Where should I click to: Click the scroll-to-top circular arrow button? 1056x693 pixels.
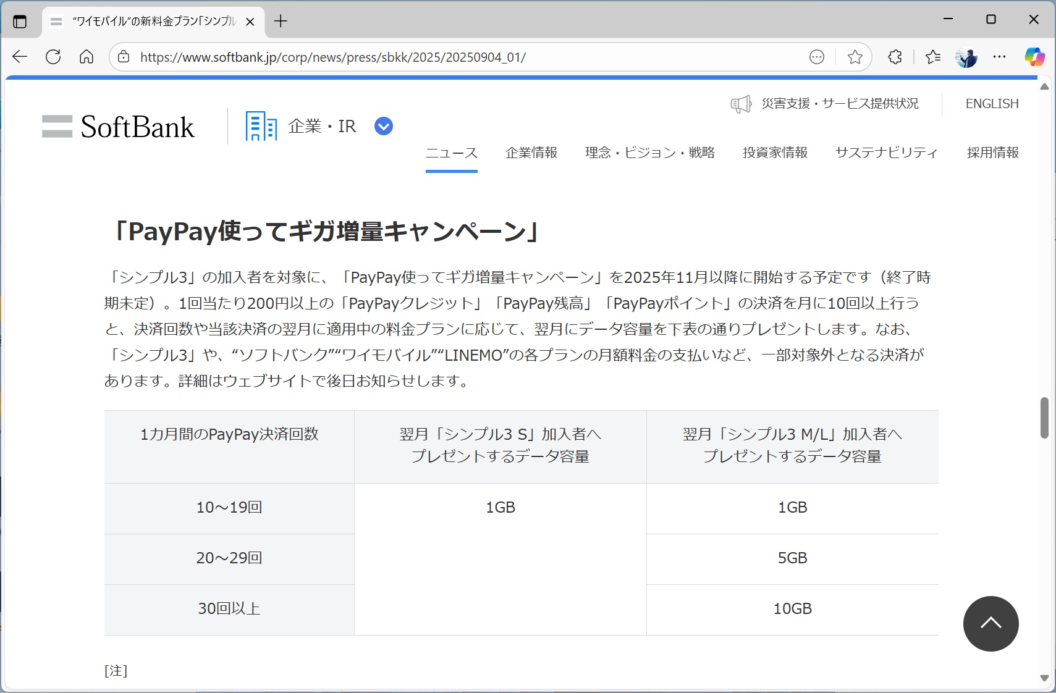coord(991,624)
